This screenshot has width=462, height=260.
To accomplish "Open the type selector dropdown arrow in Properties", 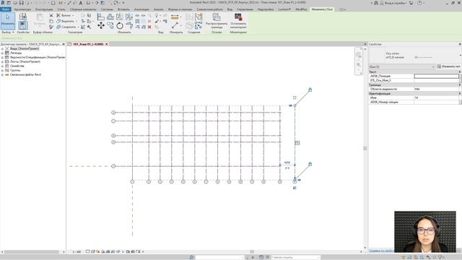I will 460,55.
